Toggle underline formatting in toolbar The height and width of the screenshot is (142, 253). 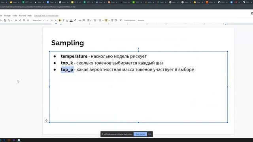(x=67, y=21)
